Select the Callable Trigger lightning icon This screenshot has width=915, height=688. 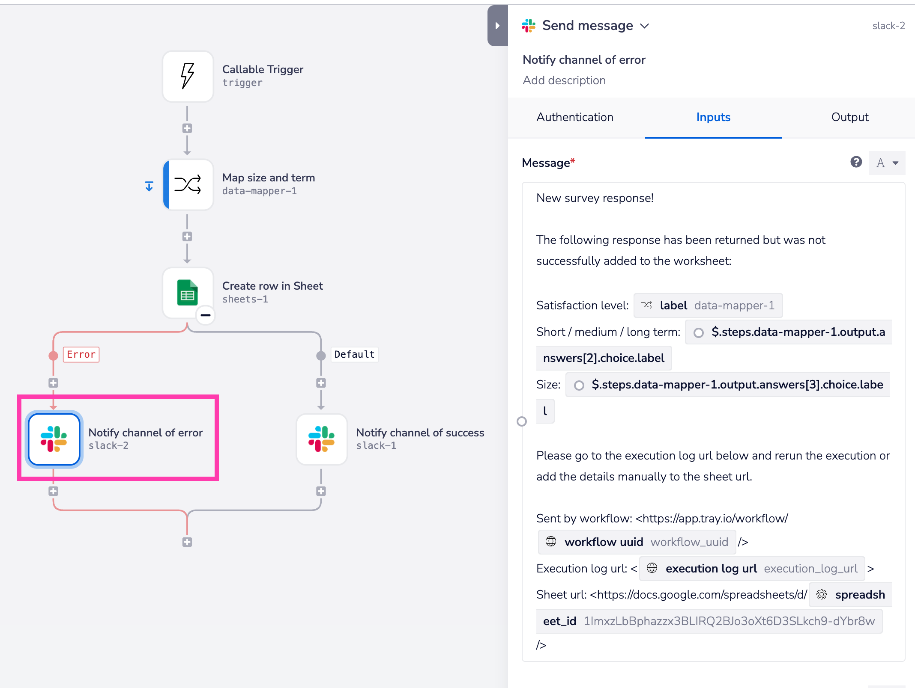point(188,76)
